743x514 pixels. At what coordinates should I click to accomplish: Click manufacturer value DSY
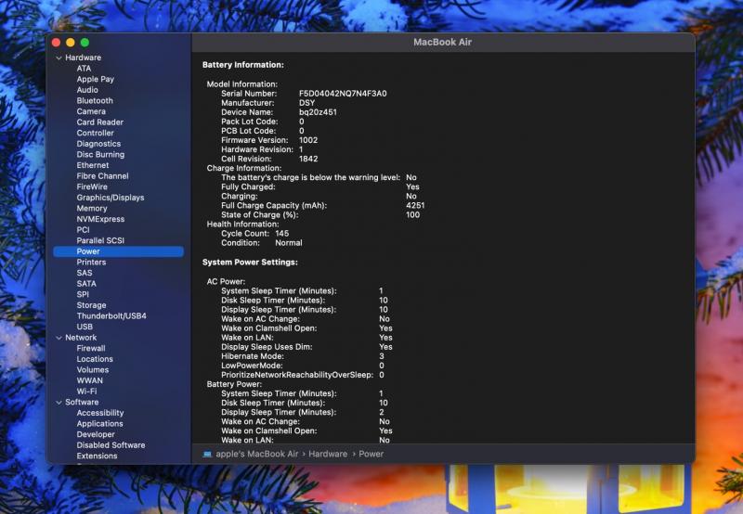(306, 103)
